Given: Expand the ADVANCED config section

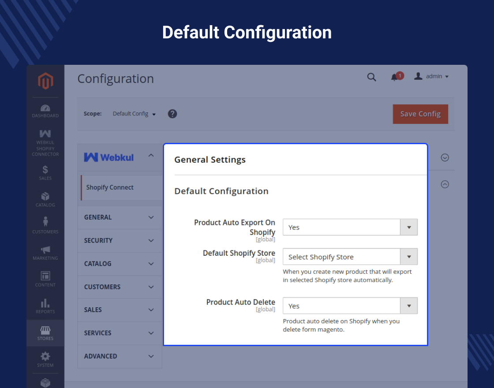Looking at the screenshot, I should (120, 356).
